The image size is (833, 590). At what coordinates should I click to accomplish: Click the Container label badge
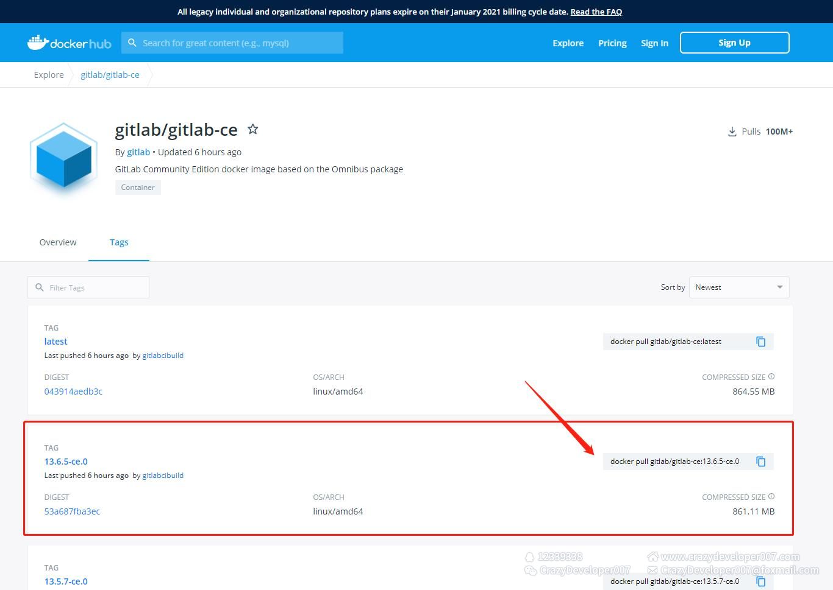pos(138,188)
